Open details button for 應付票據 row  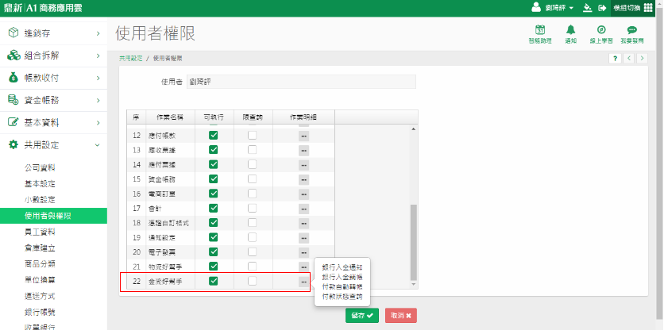[x=303, y=165]
